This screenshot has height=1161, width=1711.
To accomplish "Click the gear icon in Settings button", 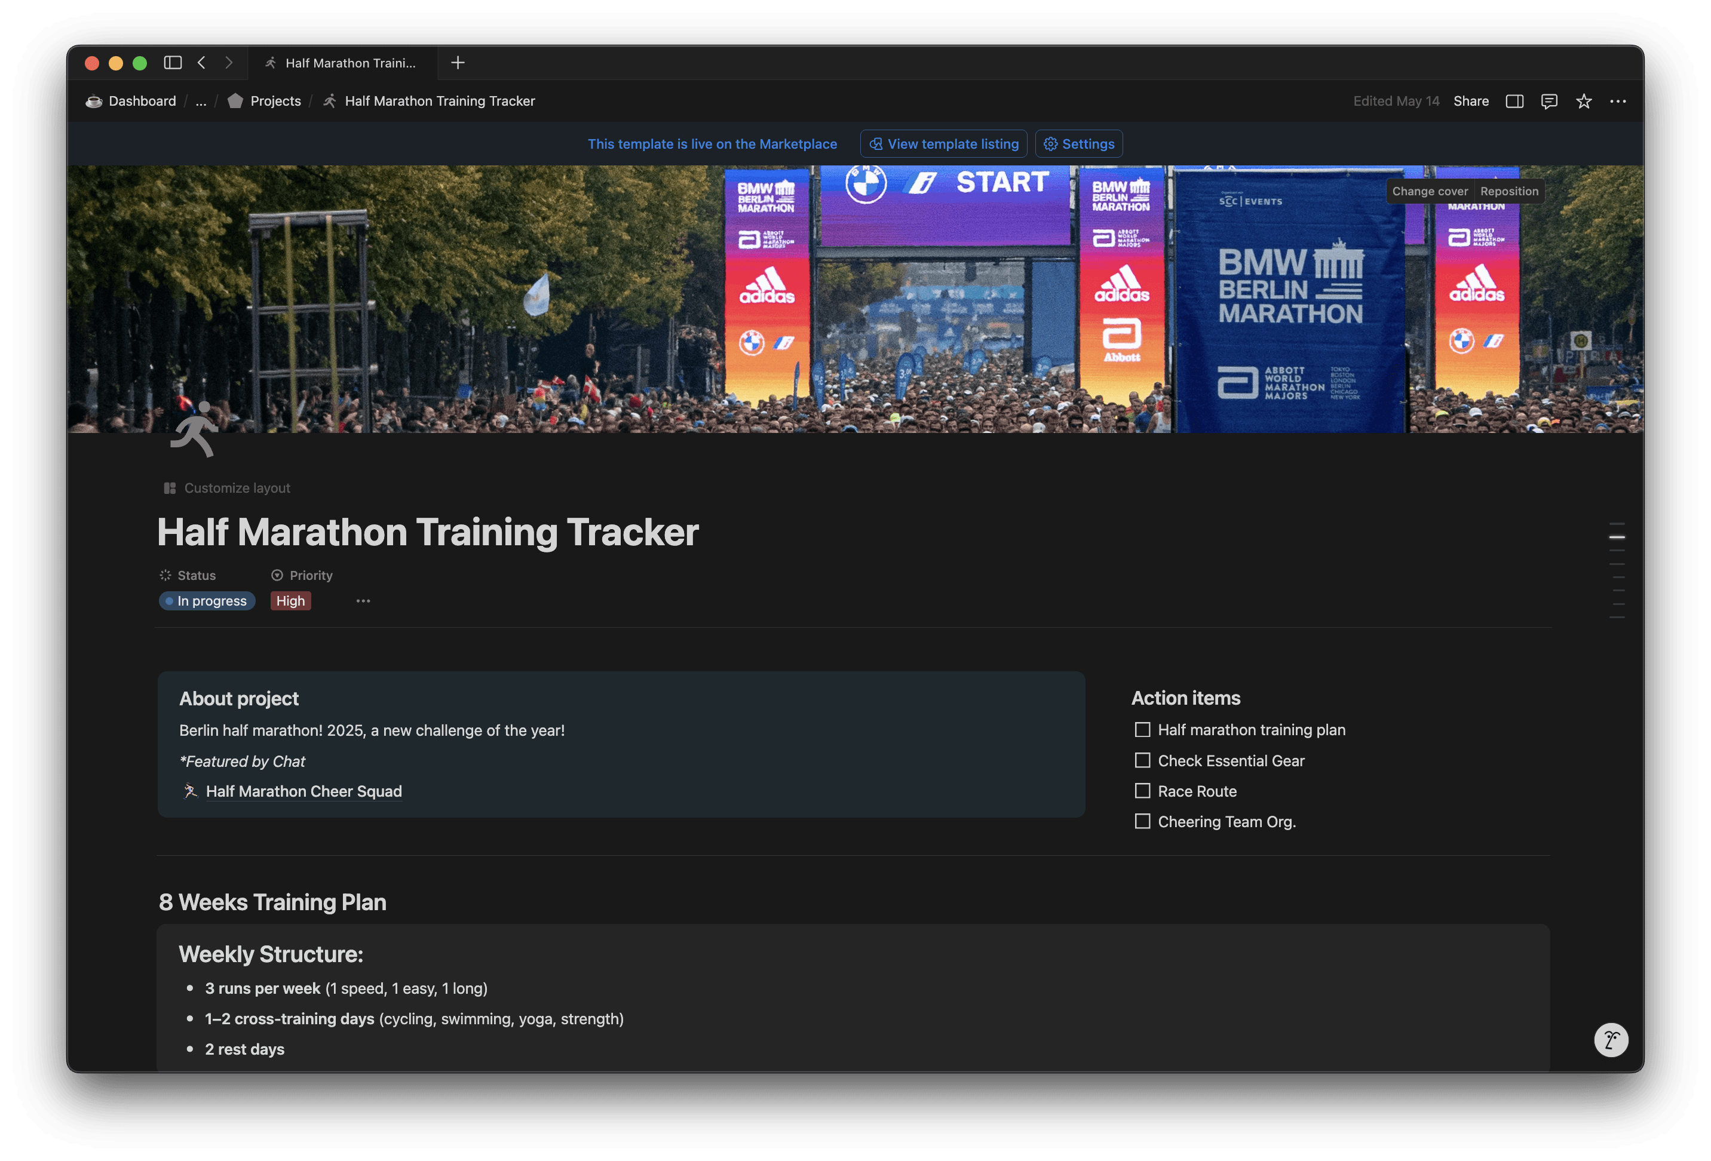I will [x=1051, y=143].
